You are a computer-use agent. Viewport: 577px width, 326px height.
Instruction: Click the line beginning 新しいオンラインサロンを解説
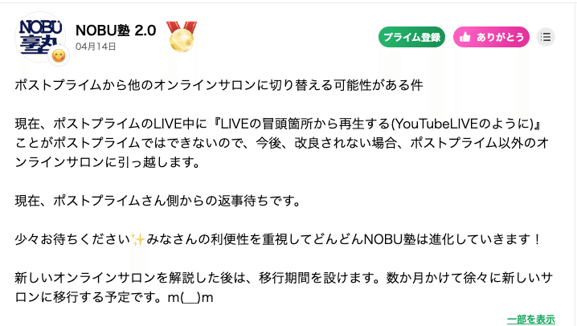[284, 278]
